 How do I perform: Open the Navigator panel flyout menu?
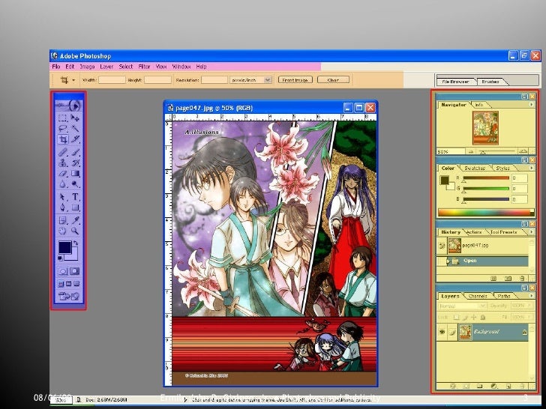click(x=531, y=104)
